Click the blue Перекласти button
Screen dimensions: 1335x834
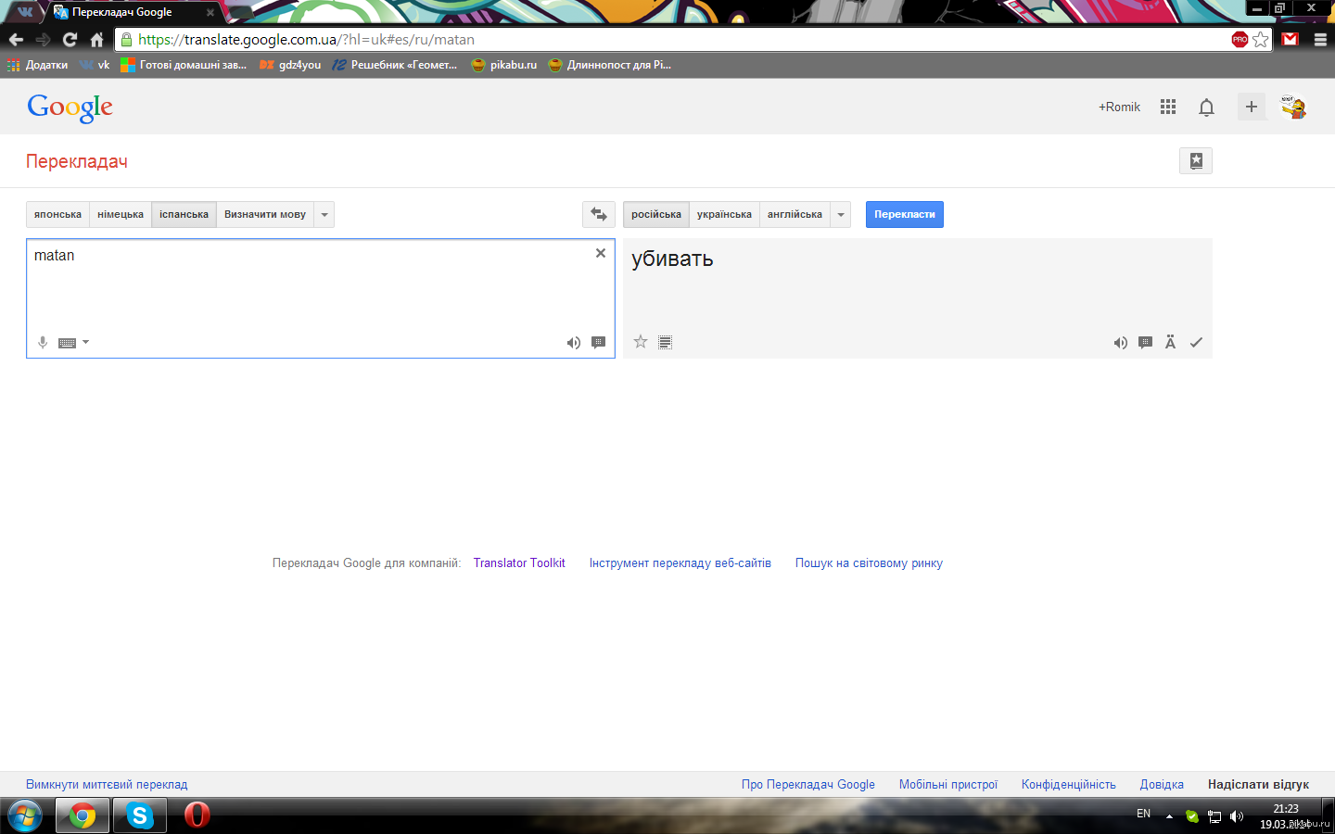click(905, 214)
